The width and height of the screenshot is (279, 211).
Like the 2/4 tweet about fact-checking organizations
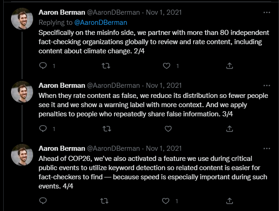[x=168, y=66]
